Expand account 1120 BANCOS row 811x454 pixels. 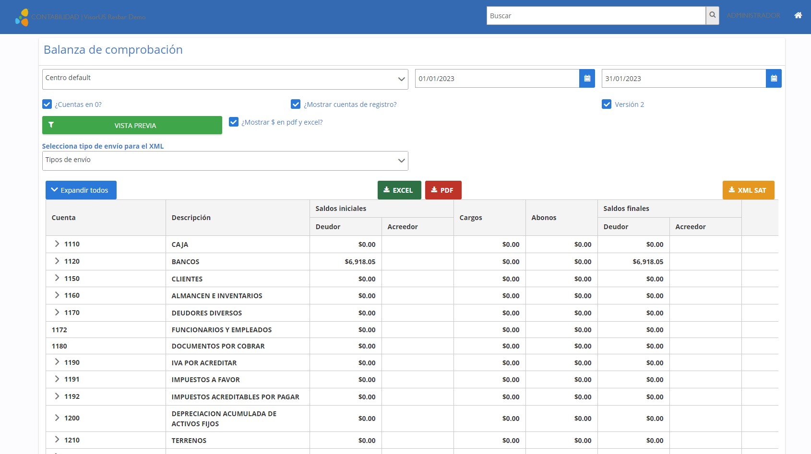pos(57,261)
